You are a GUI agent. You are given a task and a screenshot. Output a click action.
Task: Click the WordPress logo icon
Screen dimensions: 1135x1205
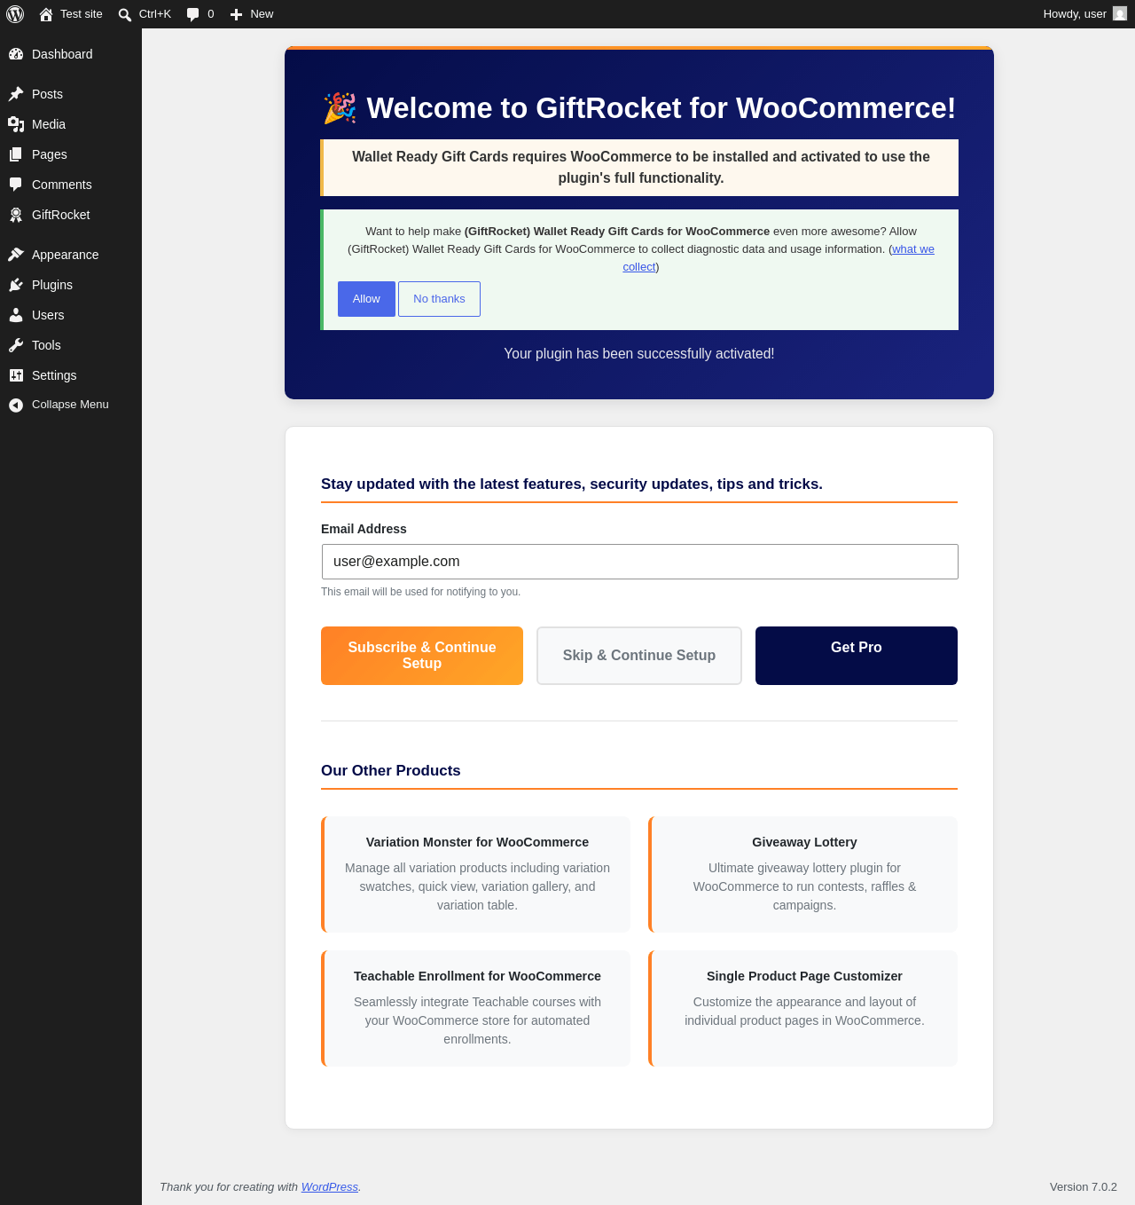(15, 14)
